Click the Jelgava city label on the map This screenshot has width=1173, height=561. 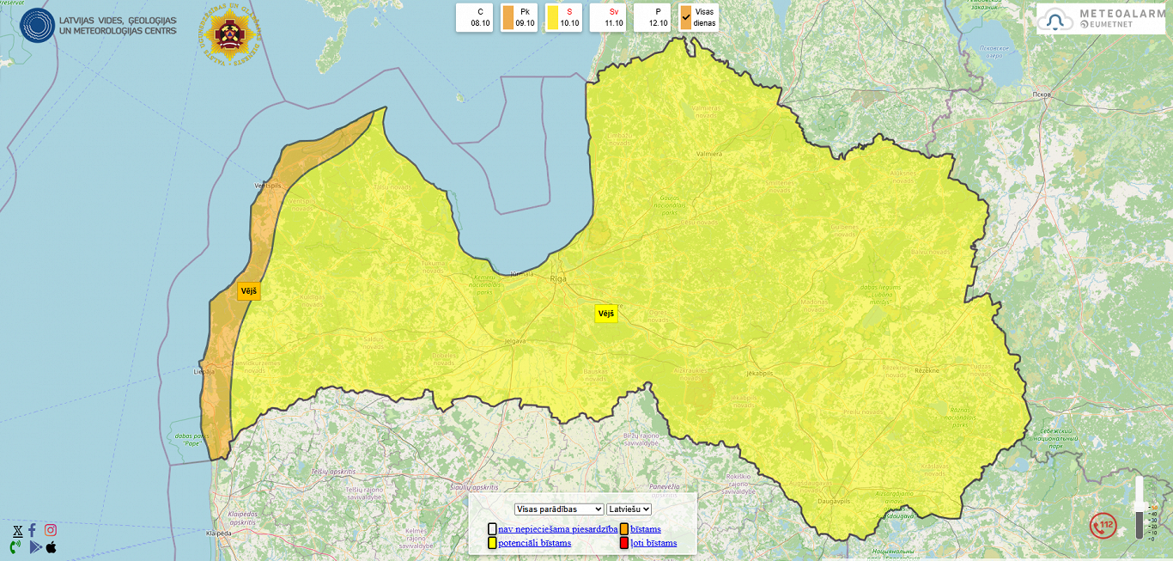[x=514, y=341]
